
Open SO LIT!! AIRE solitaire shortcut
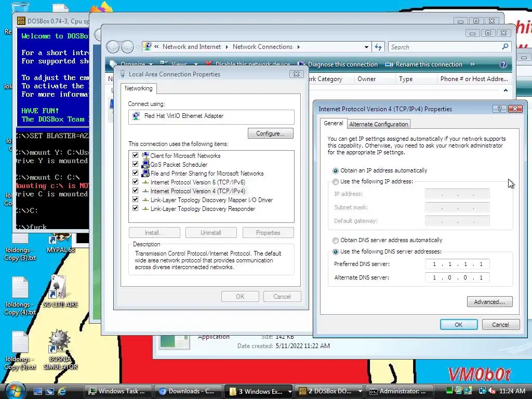tap(60, 291)
